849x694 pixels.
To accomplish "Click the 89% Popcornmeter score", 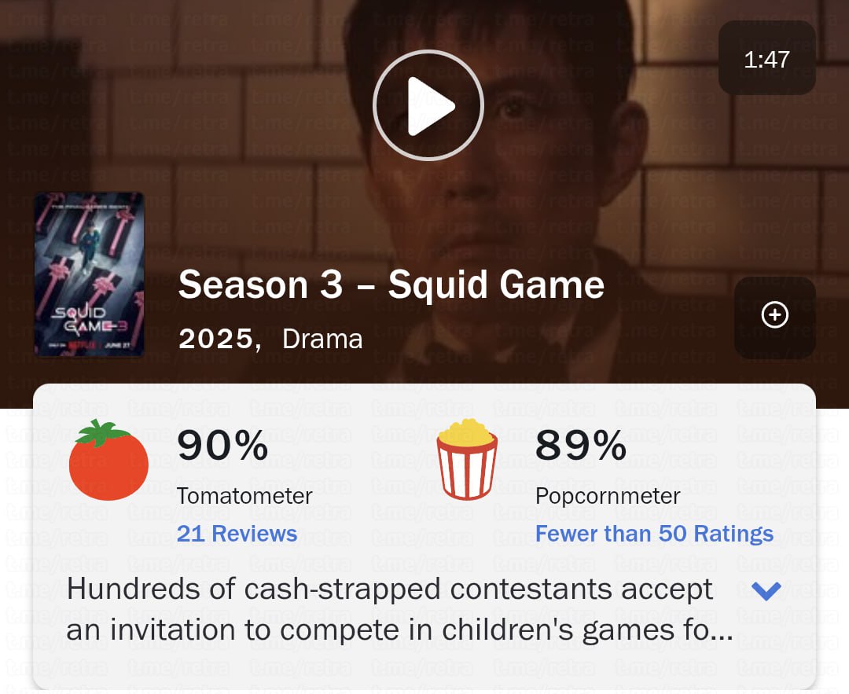I will [580, 446].
